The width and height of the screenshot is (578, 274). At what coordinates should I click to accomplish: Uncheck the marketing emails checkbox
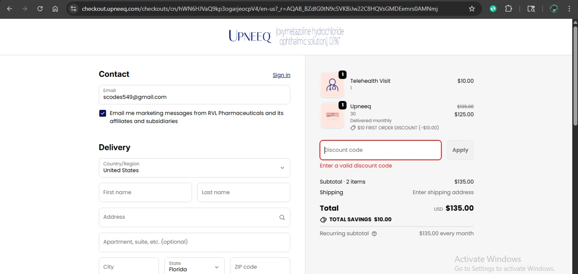click(x=102, y=113)
